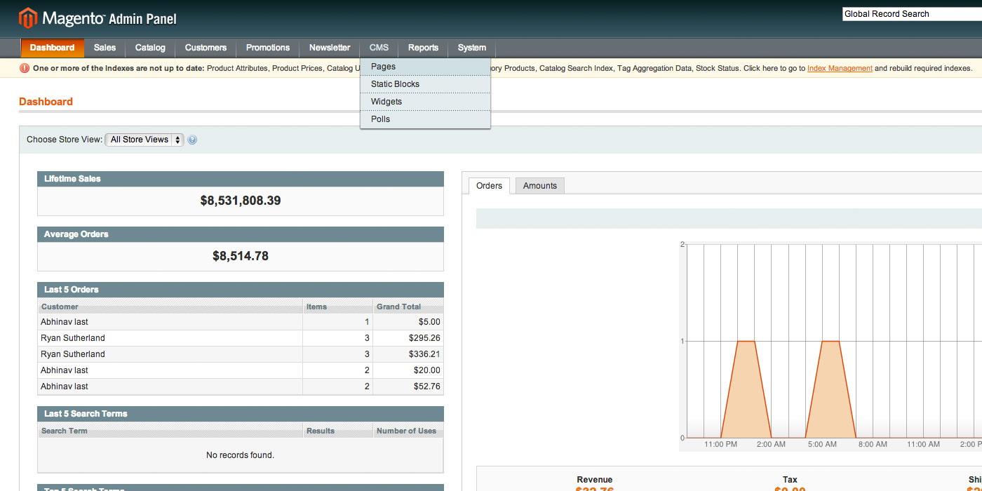Open the Catalog menu
Screen dimensions: 982x491
coord(150,48)
